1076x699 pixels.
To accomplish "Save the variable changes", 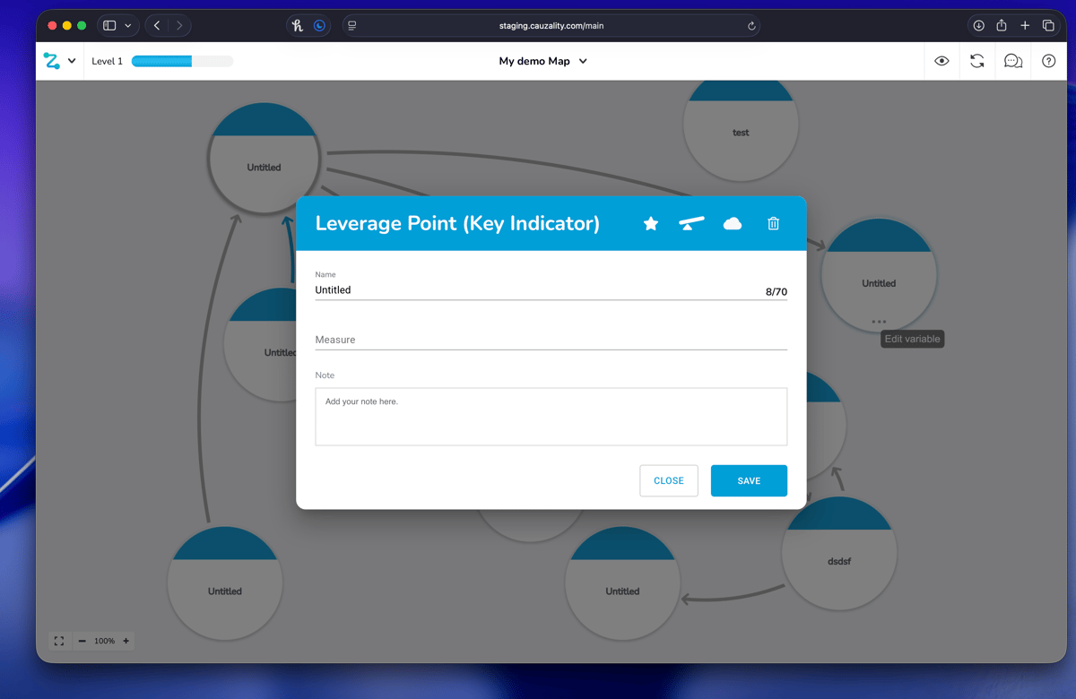I will (x=749, y=480).
